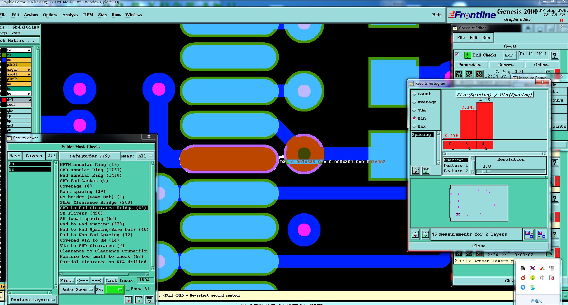The height and width of the screenshot is (305, 568).
Task: Click DEL icon below histogram Spacing list
Action: point(416,170)
